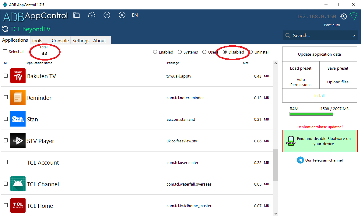The height and width of the screenshot is (223, 361).
Task: Check the STV Player checkbox
Action: (6, 141)
